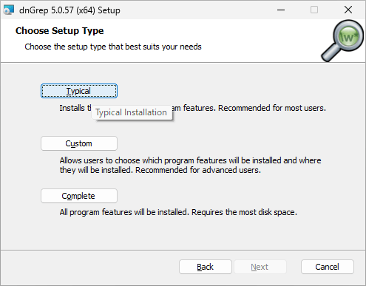Click 'Requires the most disk space.' description
The height and width of the screenshot is (286, 366).
[x=244, y=212]
